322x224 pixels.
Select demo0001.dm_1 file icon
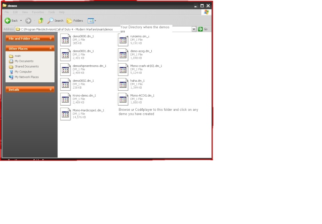click(x=65, y=55)
